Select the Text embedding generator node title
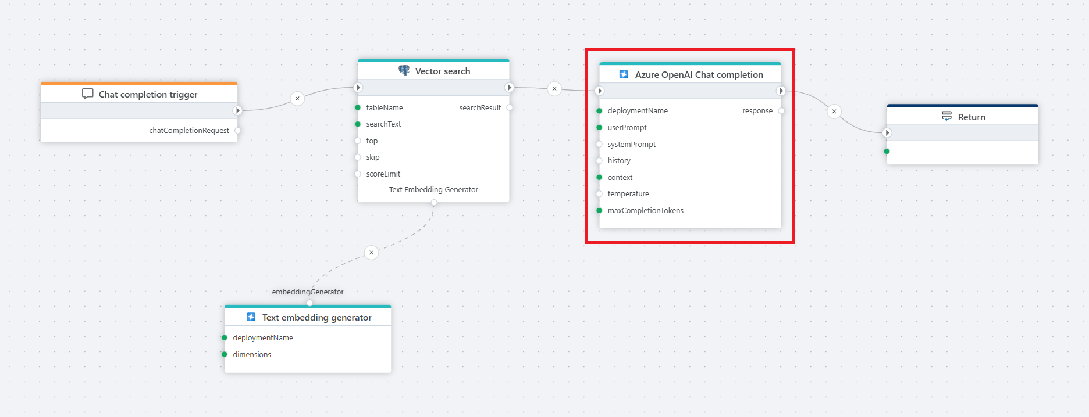The image size is (1089, 417). coord(316,317)
